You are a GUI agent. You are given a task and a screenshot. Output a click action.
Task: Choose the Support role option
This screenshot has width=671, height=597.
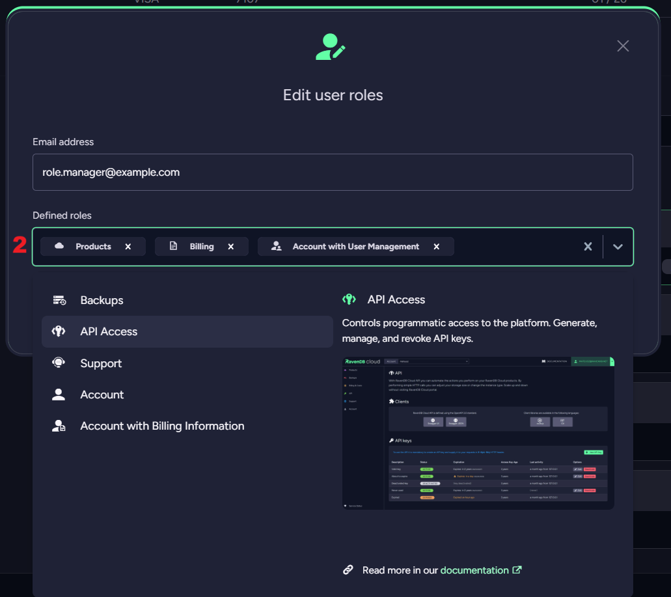pyautogui.click(x=101, y=363)
